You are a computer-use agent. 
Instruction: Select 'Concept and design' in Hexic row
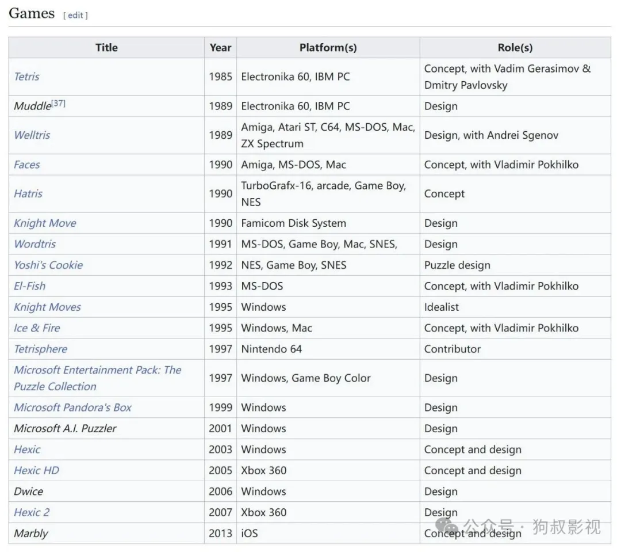473,450
